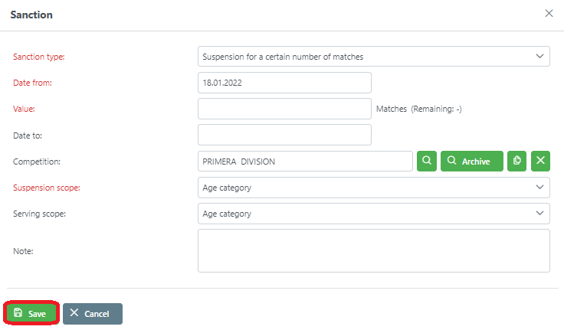Click the 'Suspension scope:' label
The width and height of the screenshot is (564, 333).
pos(47,188)
